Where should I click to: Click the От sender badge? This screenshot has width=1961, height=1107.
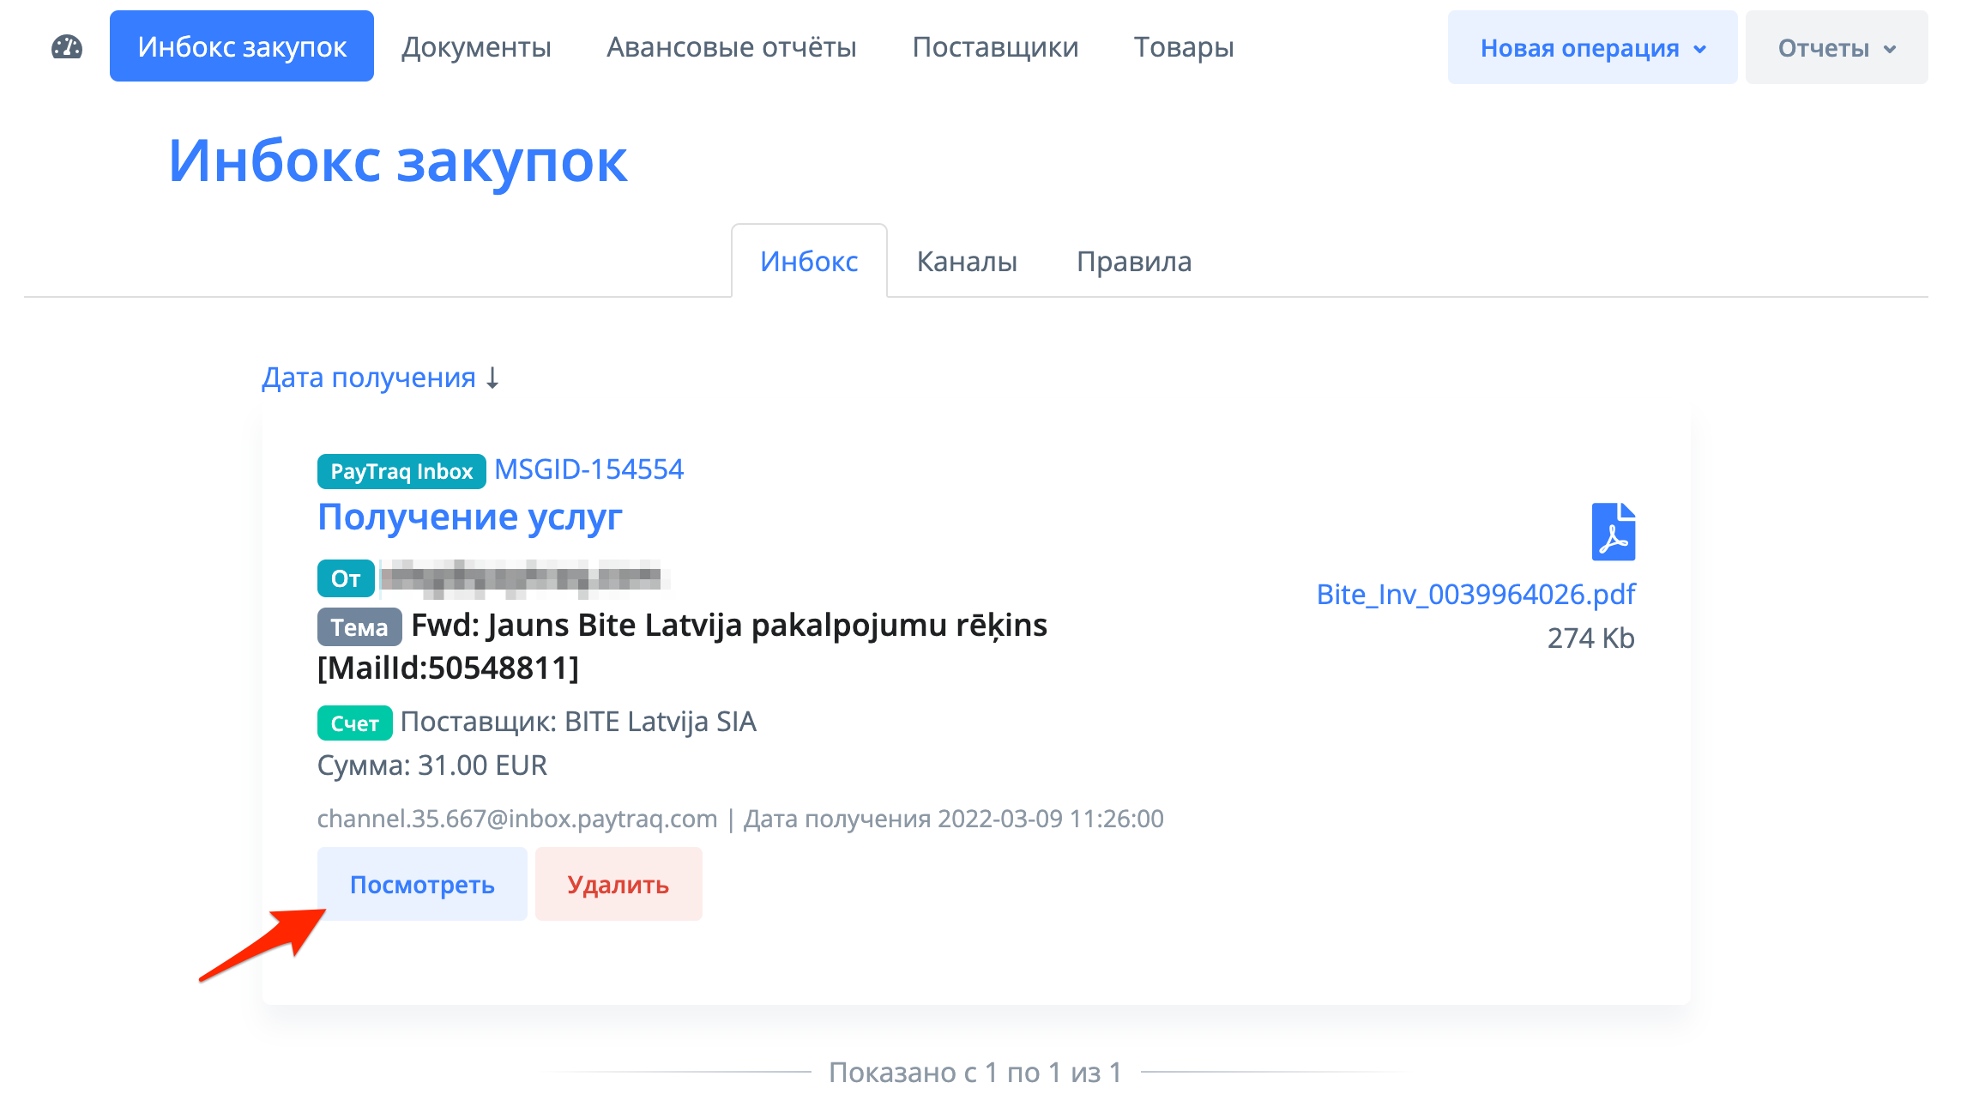(x=345, y=578)
